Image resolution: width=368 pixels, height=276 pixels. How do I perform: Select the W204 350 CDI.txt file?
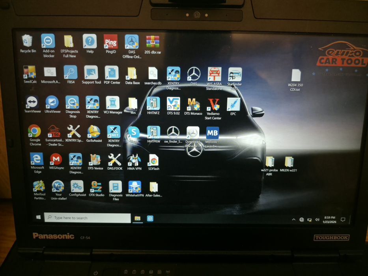click(296, 75)
